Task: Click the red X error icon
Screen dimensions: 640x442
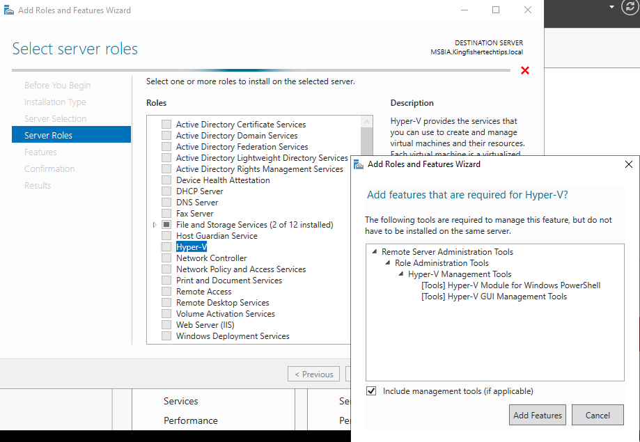Action: (525, 70)
